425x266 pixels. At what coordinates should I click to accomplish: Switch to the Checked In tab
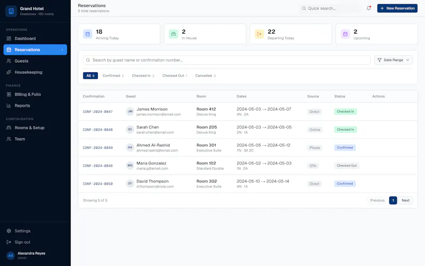pos(143,76)
